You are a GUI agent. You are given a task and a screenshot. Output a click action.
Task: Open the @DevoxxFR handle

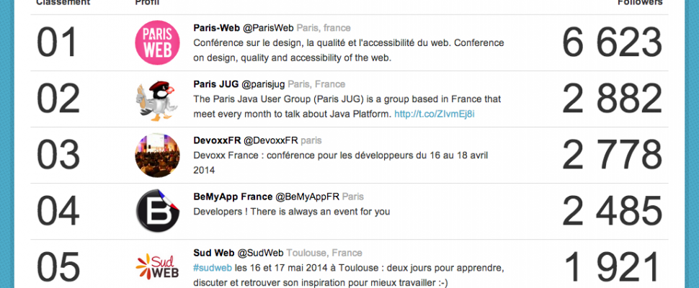(x=271, y=140)
